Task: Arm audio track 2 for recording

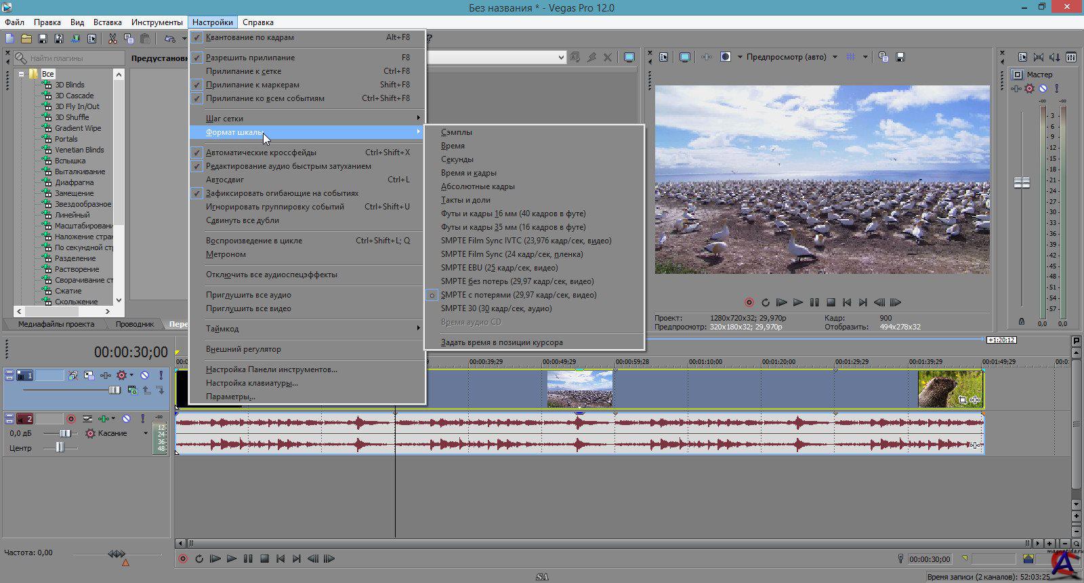Action: [71, 419]
